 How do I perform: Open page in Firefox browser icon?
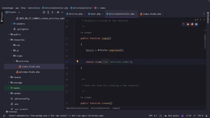192,24
